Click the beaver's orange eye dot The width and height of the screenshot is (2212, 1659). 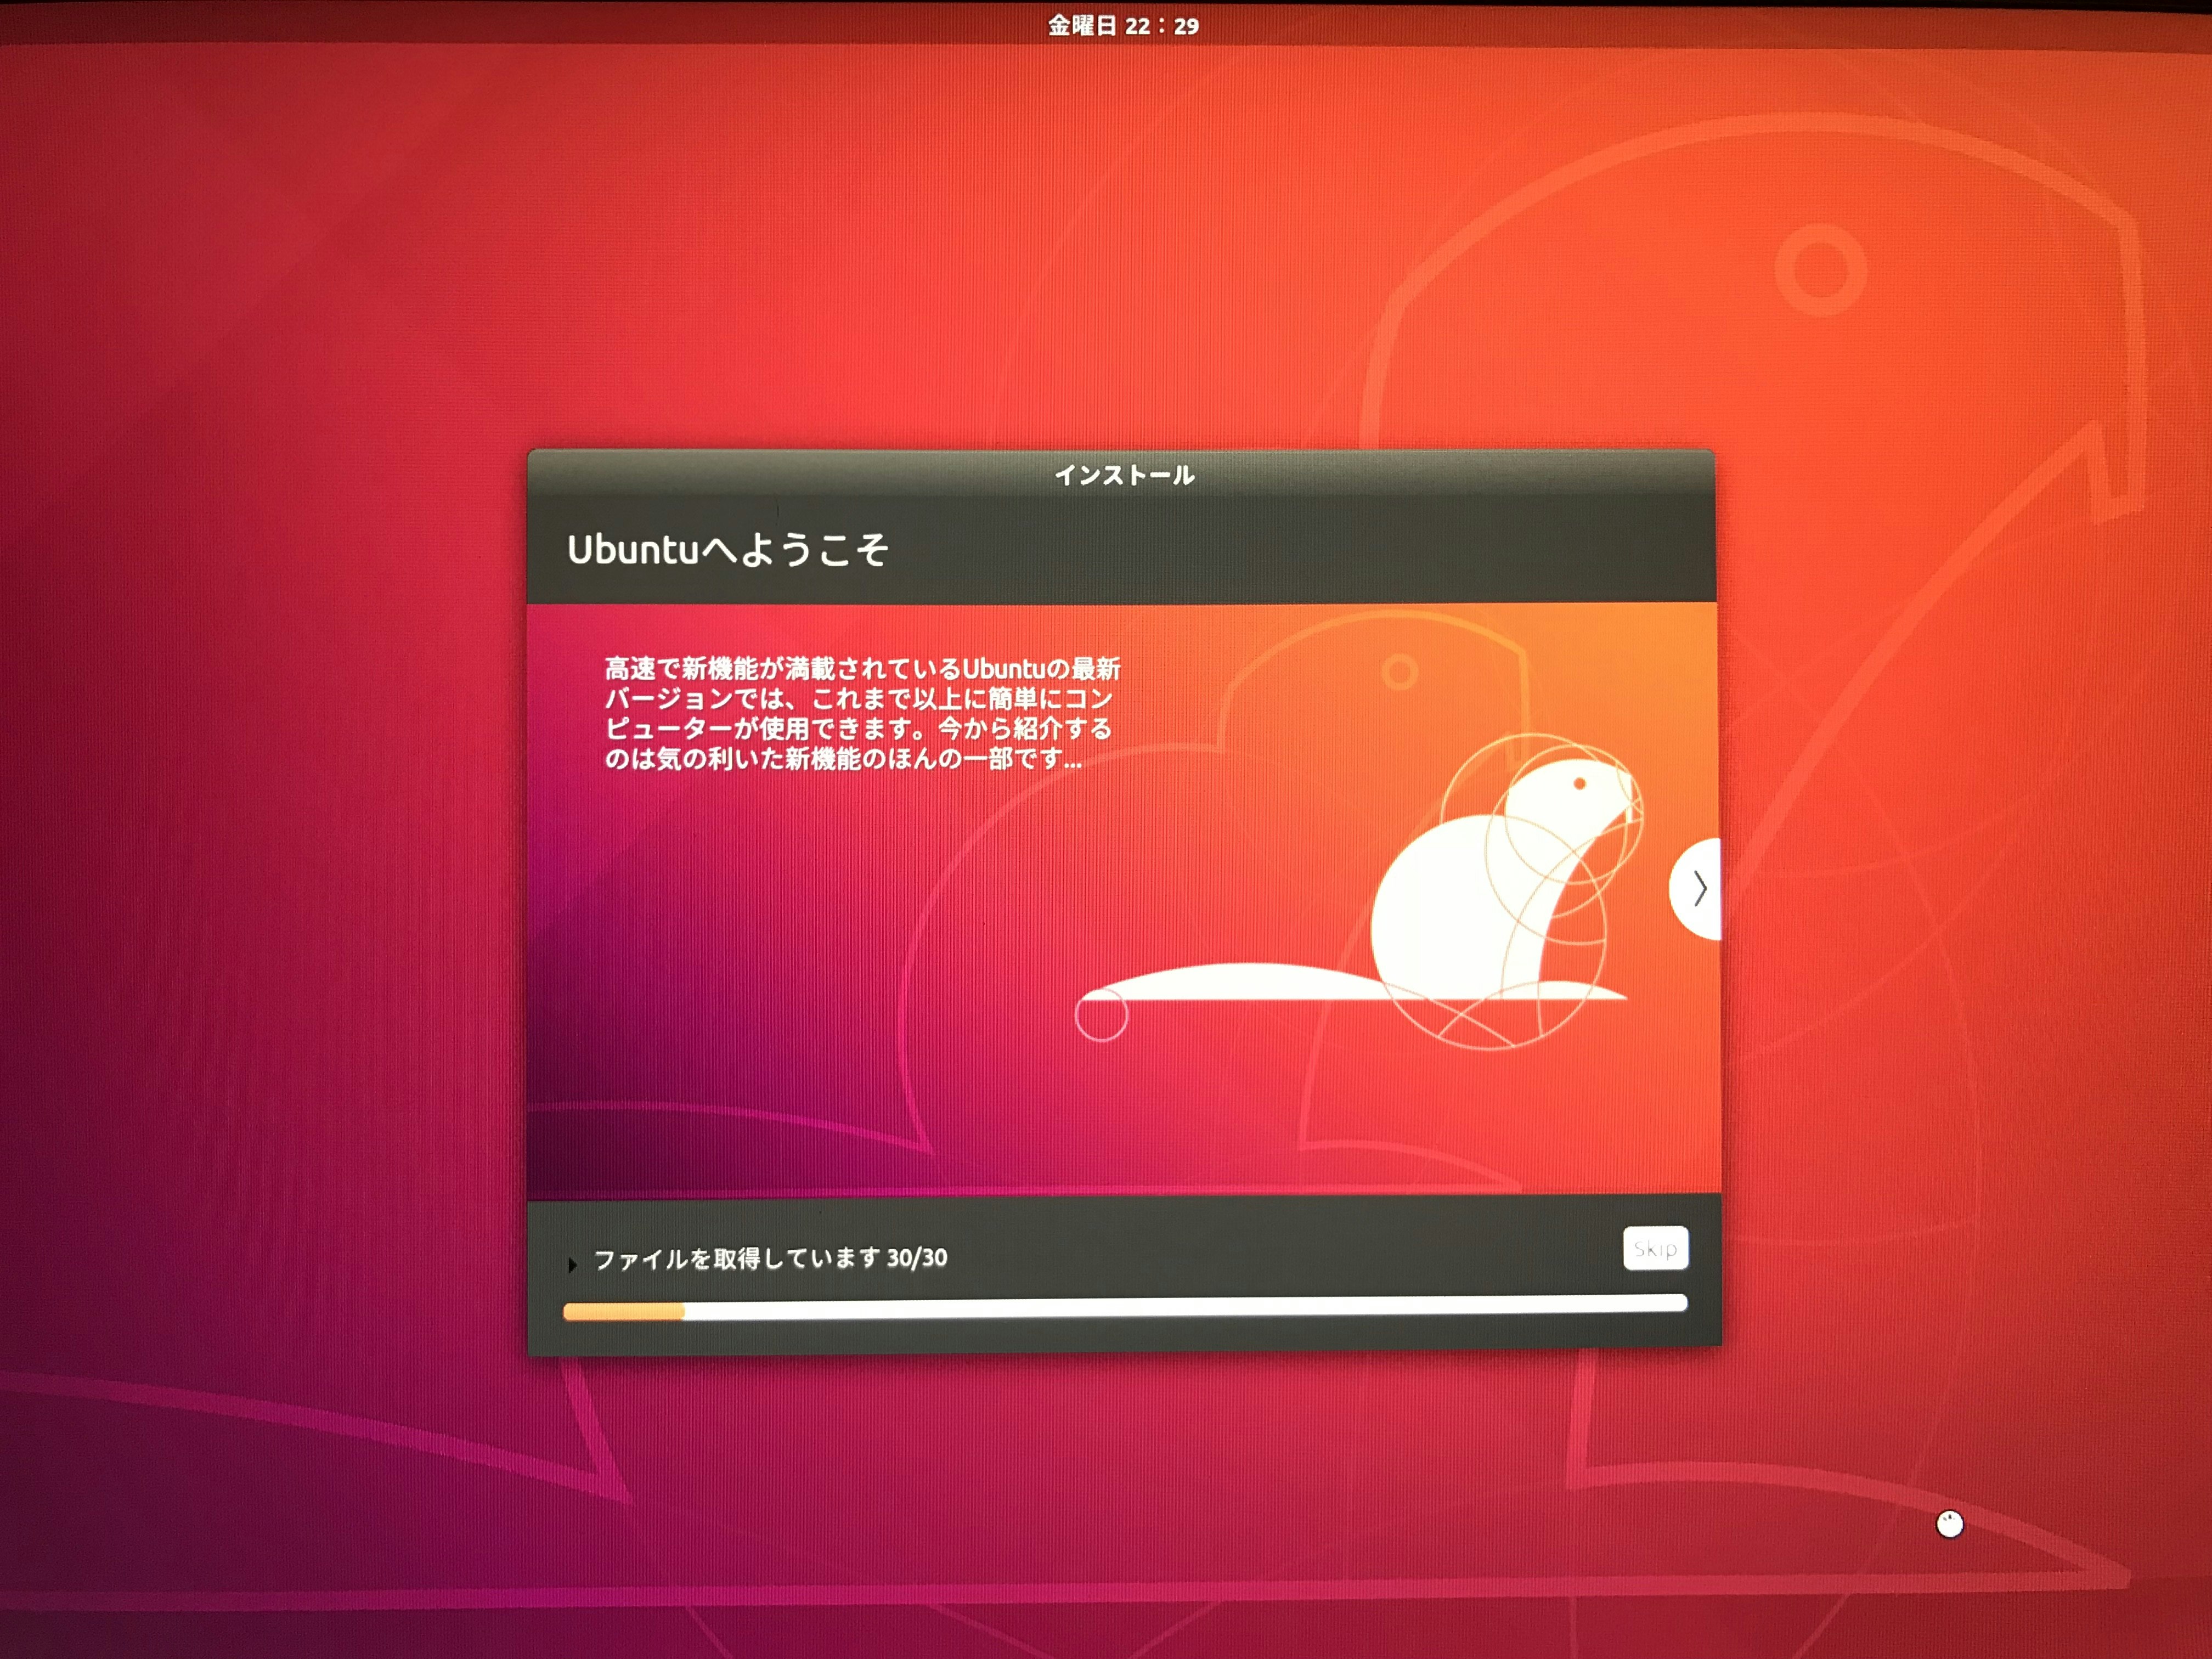(1580, 783)
